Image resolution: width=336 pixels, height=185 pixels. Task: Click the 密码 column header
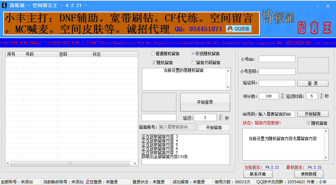click(74, 54)
